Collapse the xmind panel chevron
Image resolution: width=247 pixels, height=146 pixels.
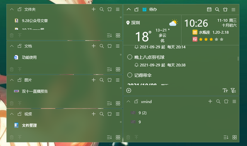(x=129, y=102)
